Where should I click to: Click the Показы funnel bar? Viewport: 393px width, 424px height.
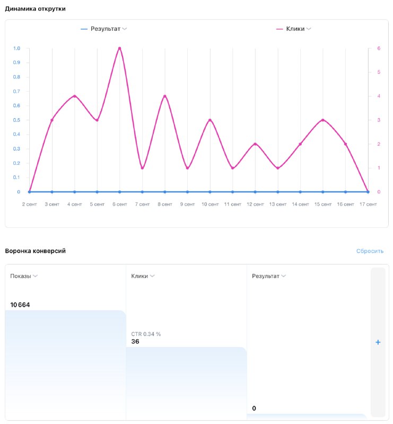[x=65, y=365]
